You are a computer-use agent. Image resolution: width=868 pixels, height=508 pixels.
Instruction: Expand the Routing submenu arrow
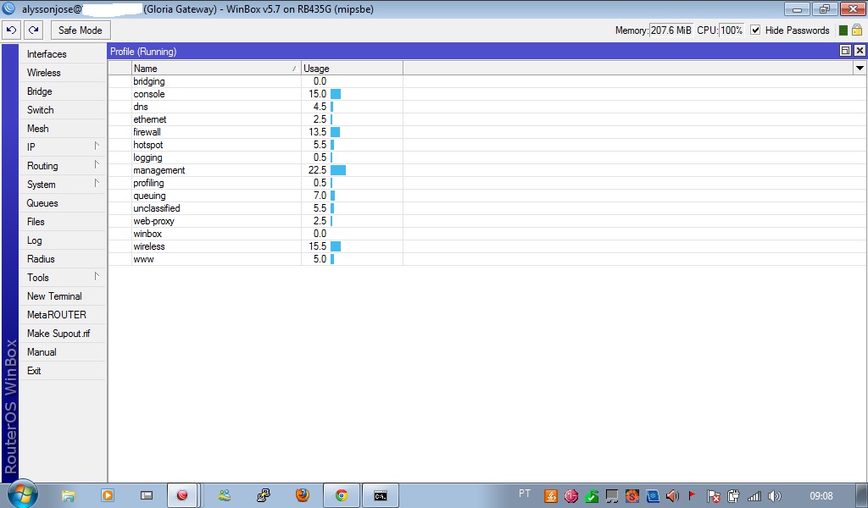97,165
